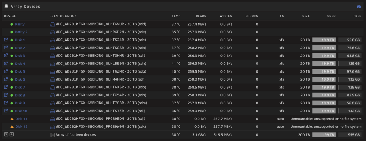Screen dimensions: 366x141
Task: Click the drive icon for 8LHTS7ZR (sdl)
Action: coord(52,111)
